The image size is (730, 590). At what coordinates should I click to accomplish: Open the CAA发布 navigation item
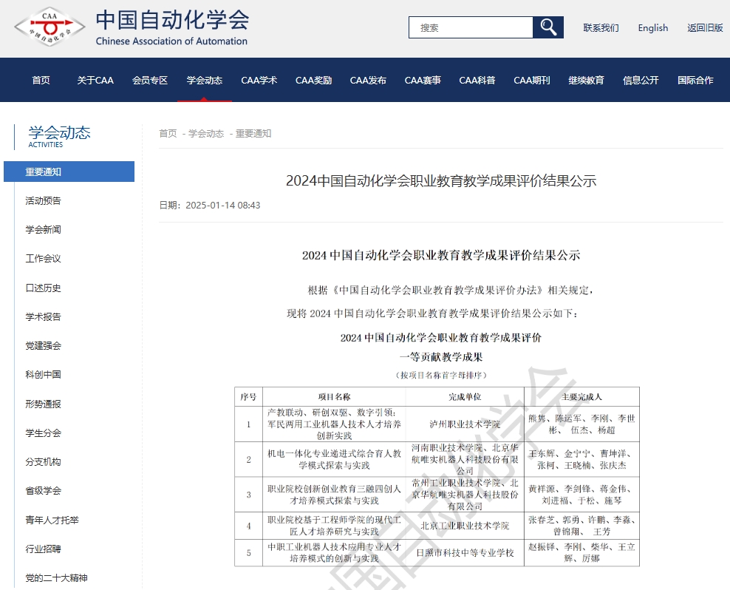368,80
